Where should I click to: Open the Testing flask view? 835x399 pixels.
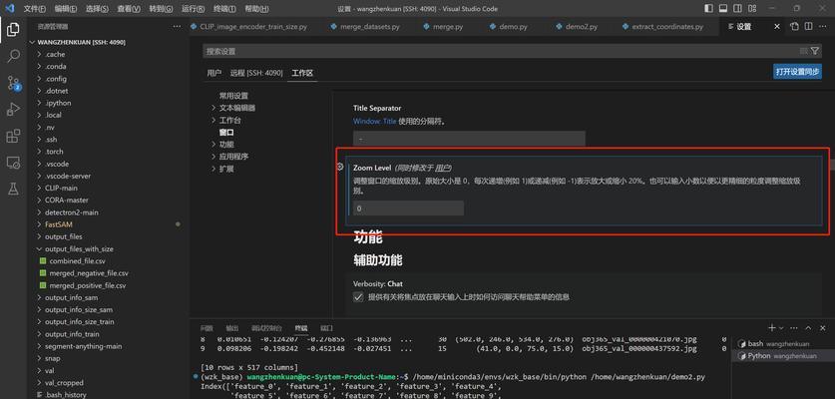[x=13, y=189]
